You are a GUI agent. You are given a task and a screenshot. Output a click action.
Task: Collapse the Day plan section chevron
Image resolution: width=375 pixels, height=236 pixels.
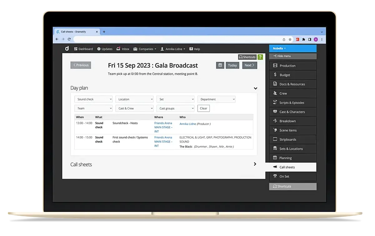(255, 88)
